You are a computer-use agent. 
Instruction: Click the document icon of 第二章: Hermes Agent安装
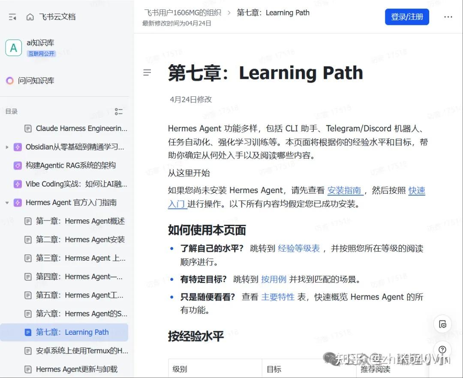[x=28, y=240]
